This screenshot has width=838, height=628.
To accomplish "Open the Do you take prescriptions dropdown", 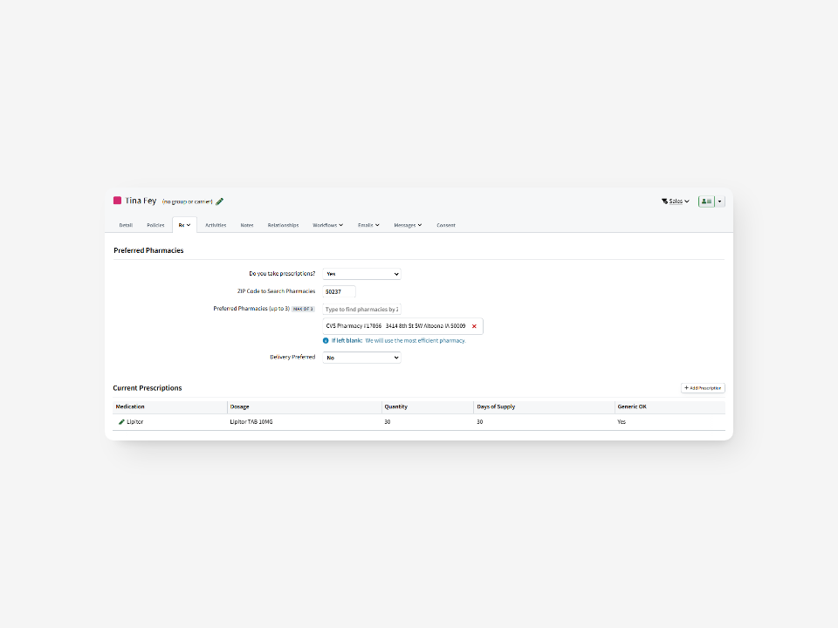I will (361, 274).
